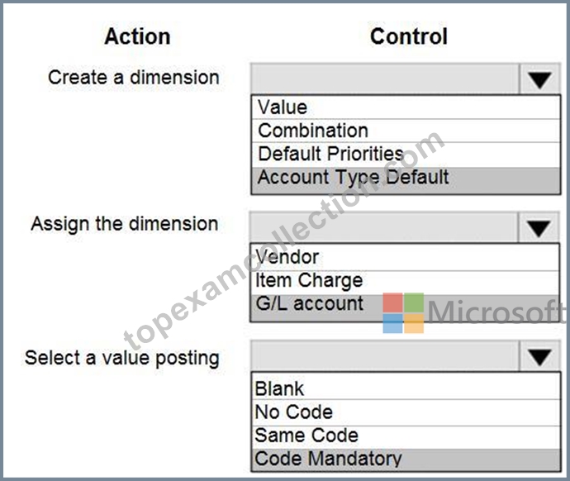The image size is (570, 481).
Task: Click the Create a dimension combo box field
Action: (x=385, y=79)
